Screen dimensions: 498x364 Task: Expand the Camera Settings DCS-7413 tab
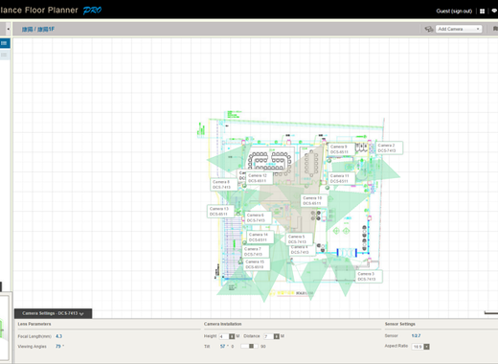53,313
